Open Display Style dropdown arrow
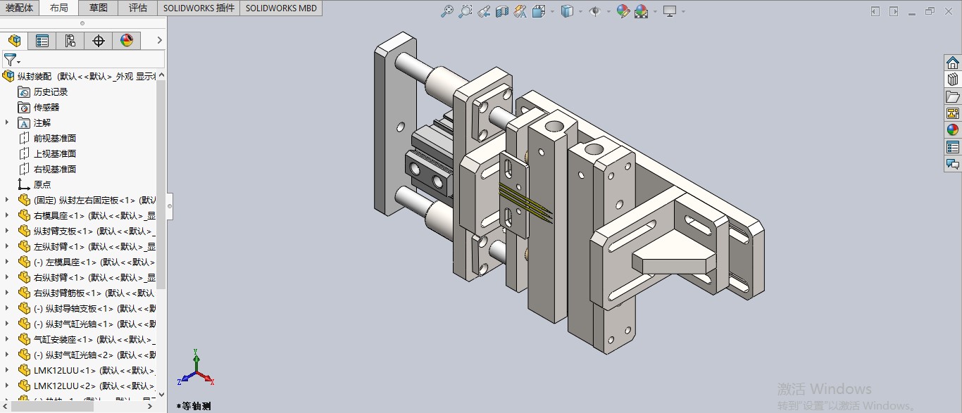 pos(580,11)
